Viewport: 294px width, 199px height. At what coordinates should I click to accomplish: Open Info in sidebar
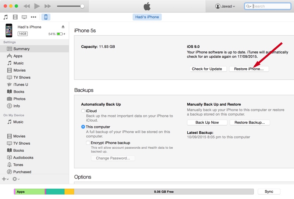click(35, 106)
